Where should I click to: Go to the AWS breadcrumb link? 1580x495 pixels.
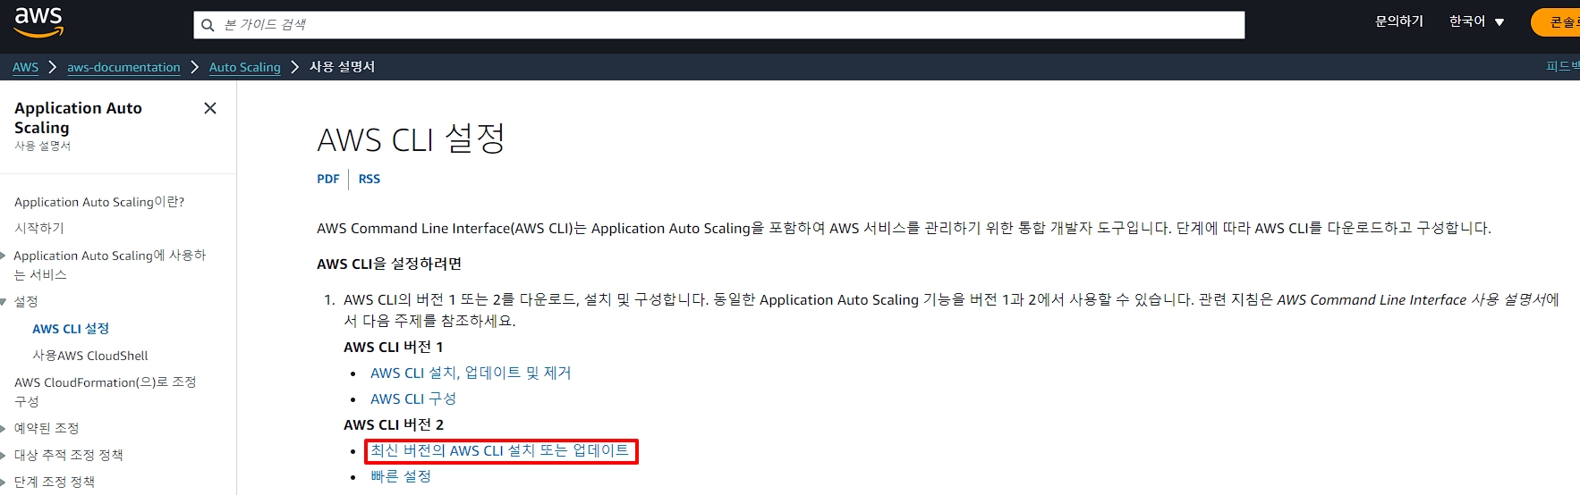25,67
